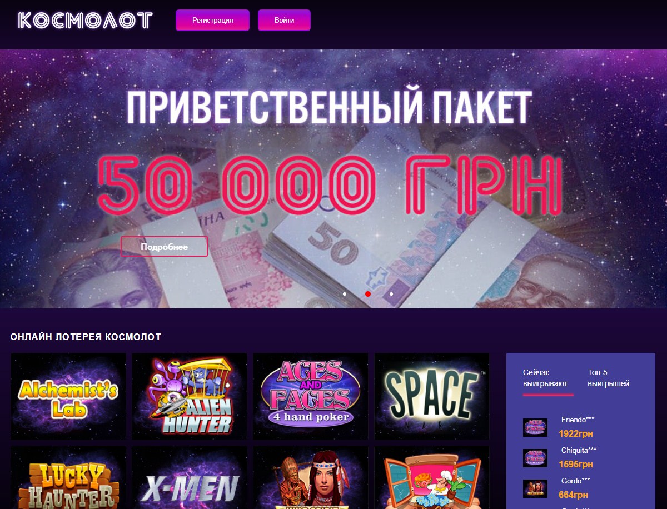The width and height of the screenshot is (667, 509).
Task: Click Chiquita's winning game icon
Action: pos(535,458)
